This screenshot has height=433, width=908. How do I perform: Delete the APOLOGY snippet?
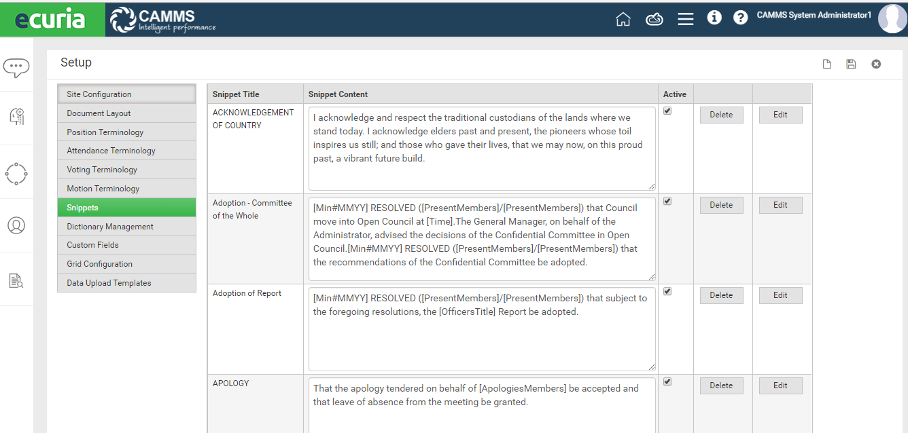721,385
